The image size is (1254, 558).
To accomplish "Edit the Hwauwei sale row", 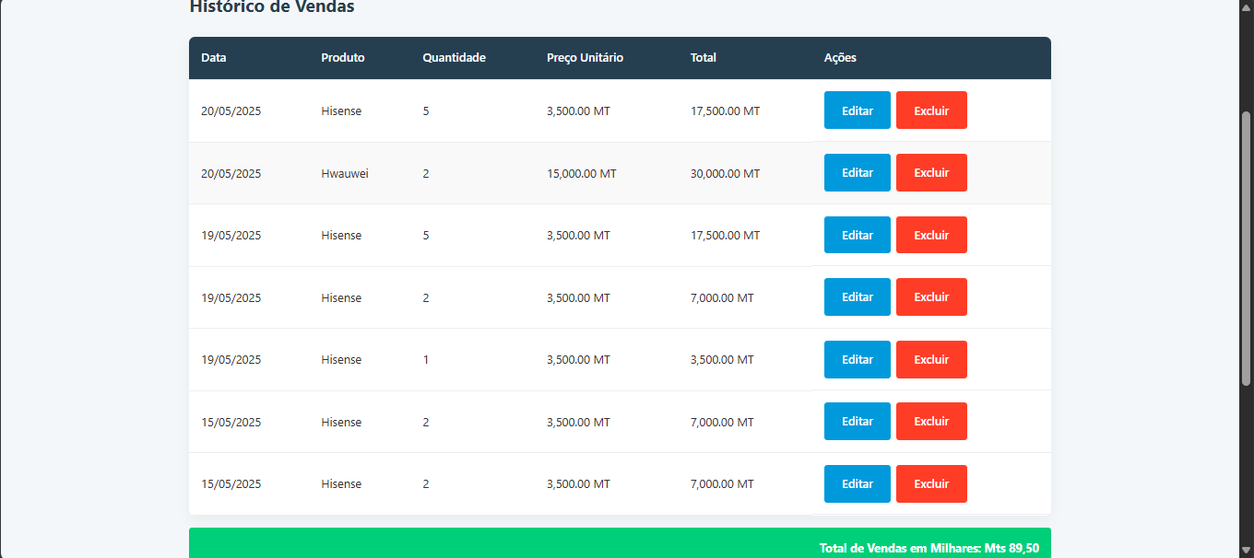I will tap(857, 173).
